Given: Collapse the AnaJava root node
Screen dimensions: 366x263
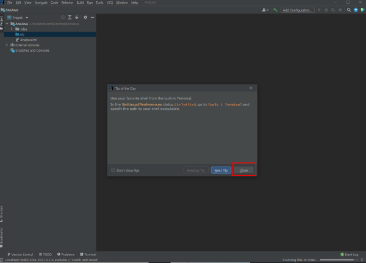Looking at the screenshot, I should (7, 24).
